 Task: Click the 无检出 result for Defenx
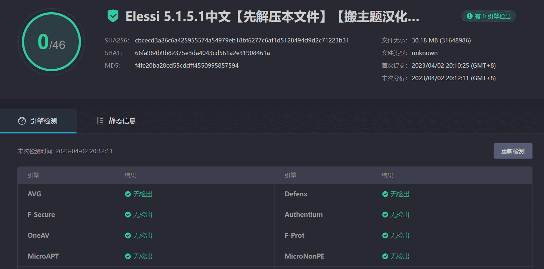[400, 194]
